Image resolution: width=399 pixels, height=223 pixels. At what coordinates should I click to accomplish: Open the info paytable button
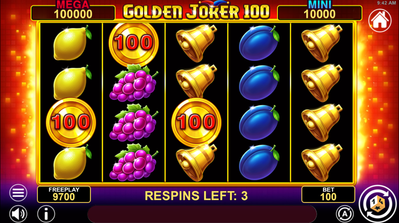pos(46,214)
